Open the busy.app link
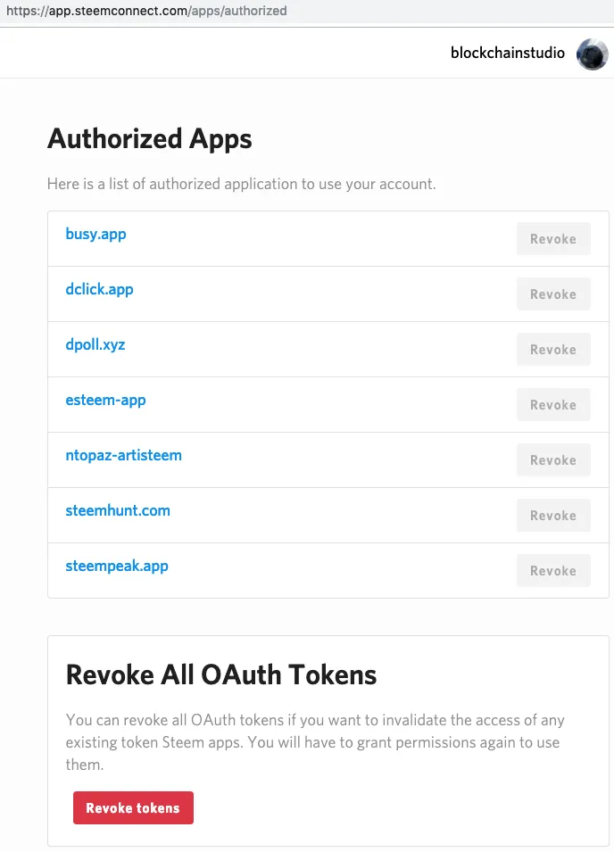 click(x=95, y=235)
